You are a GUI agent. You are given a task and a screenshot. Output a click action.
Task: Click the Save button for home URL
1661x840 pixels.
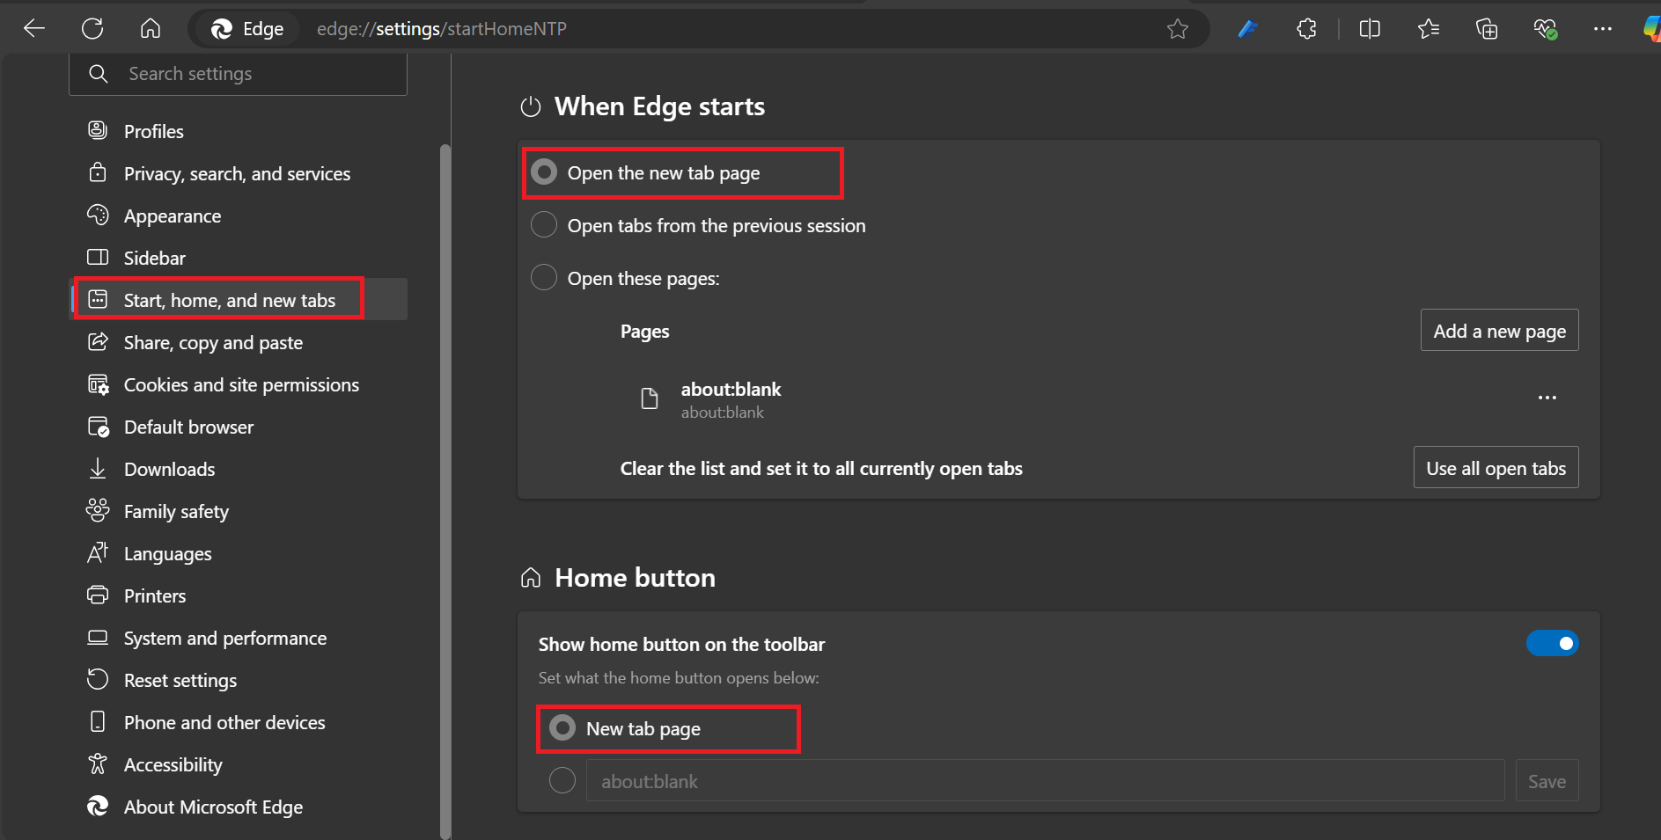[x=1547, y=781]
